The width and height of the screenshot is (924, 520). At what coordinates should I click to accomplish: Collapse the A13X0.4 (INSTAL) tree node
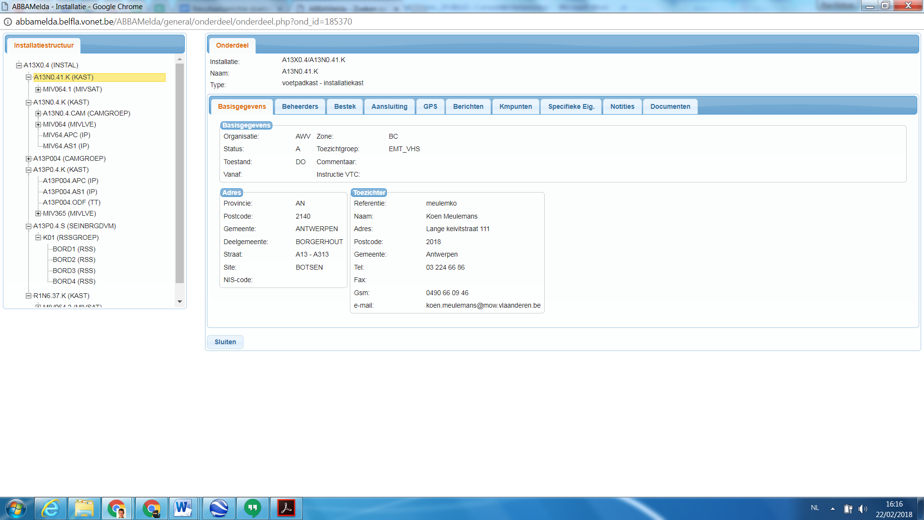(x=19, y=65)
